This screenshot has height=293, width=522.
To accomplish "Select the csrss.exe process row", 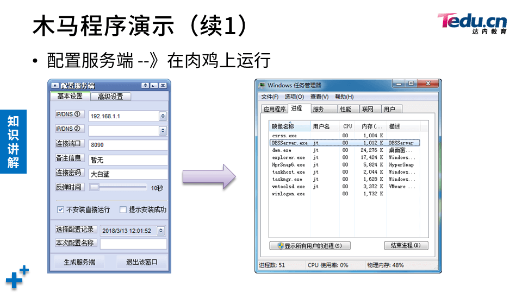I will tap(345, 136).
